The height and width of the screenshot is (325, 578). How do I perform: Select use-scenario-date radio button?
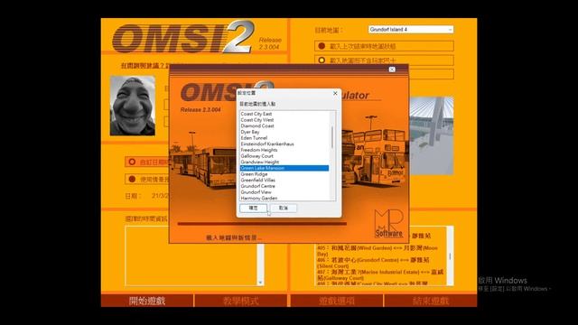pyautogui.click(x=132, y=179)
